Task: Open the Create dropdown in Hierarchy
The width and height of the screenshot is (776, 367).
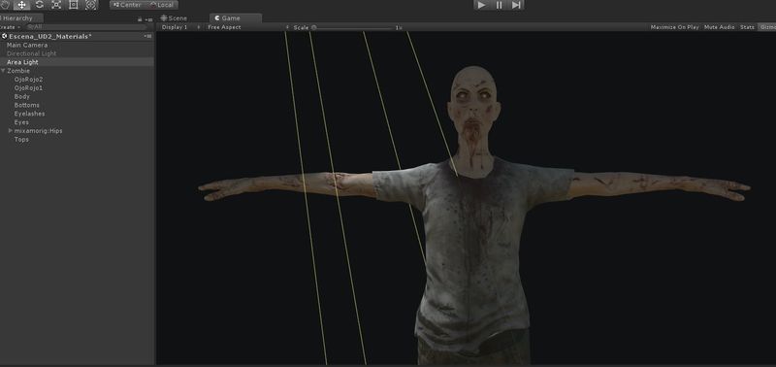Action: coord(10,27)
